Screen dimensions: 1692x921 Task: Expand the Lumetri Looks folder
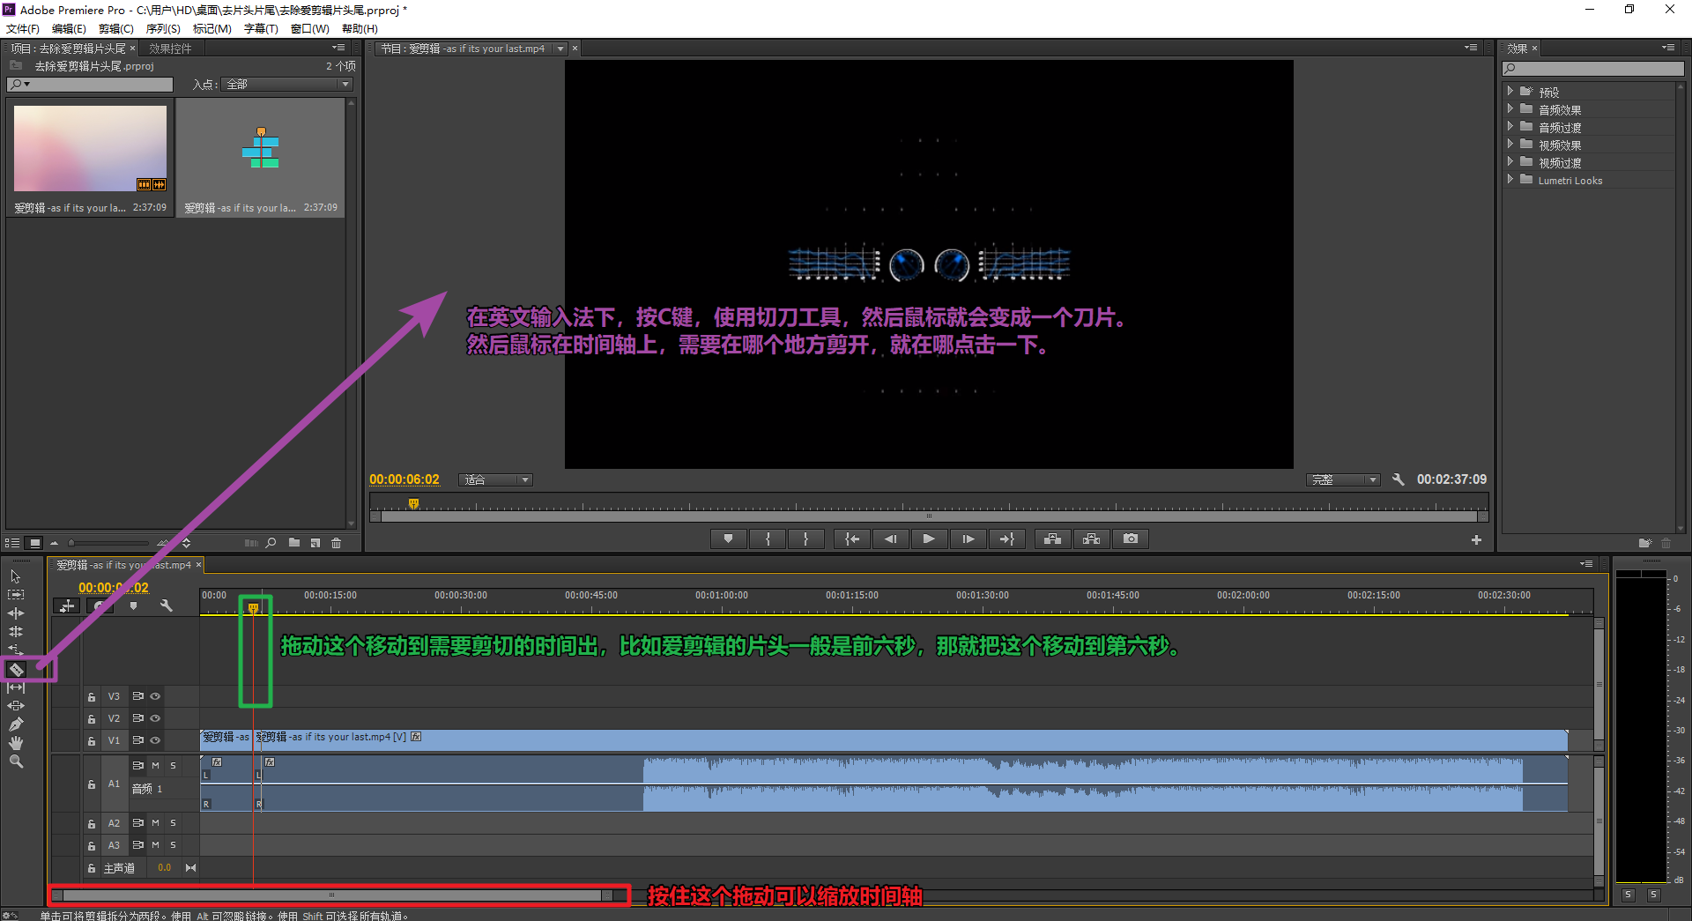point(1510,180)
